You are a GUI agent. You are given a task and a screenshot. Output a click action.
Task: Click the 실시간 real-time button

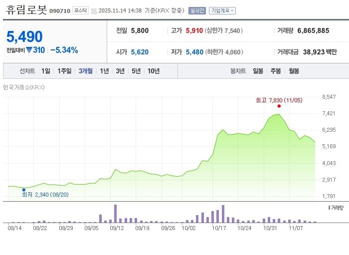click(x=197, y=10)
